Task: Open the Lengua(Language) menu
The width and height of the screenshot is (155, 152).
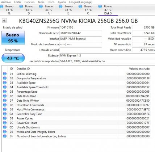Action: click(x=80, y=2)
